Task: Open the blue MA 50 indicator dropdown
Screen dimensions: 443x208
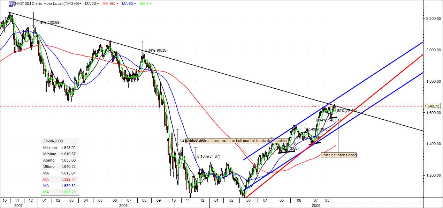Action: click(129, 3)
